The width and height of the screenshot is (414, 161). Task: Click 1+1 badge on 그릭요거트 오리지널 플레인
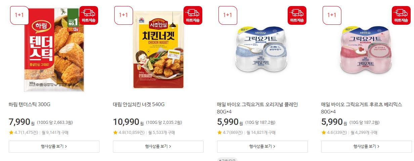(x=227, y=15)
